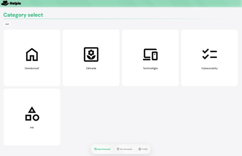Click the Profile person icon
Viewport: 242px width, 156px height.
[140, 149]
